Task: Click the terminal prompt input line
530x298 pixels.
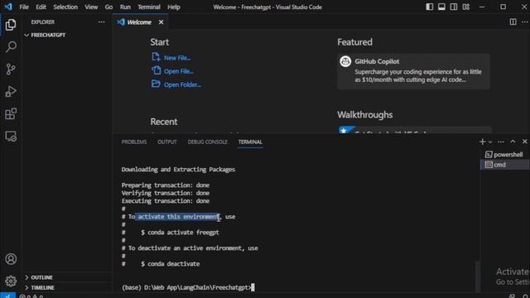Action: (188, 287)
